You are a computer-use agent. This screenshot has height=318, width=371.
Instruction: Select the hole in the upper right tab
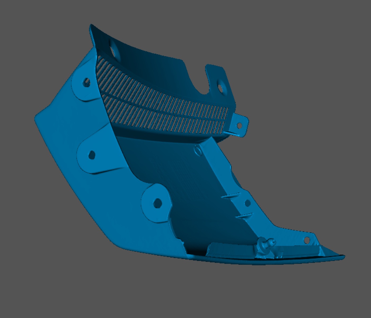tap(220, 87)
